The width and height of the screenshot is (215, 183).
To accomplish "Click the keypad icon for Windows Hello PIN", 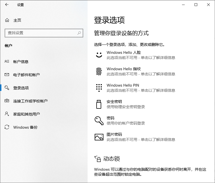I will click(x=99, y=88).
